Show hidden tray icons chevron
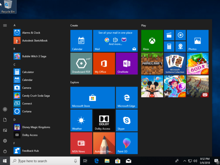Image resolution: width=220 pixels, height=165 pixels. [185, 161]
